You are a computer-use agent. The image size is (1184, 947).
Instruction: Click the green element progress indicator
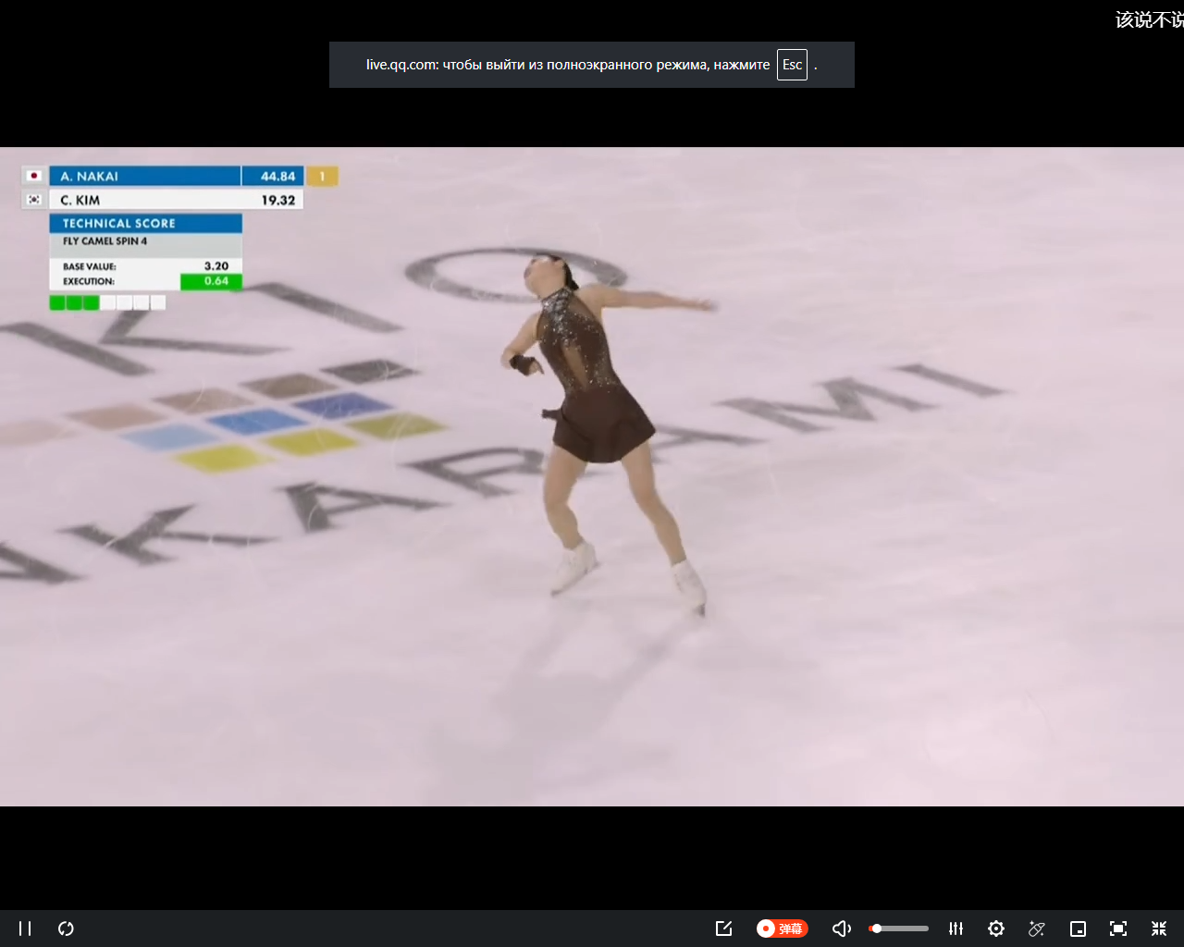[108, 302]
